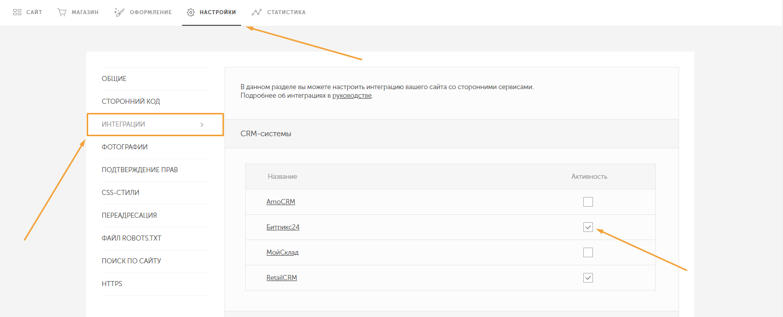Screen dimensions: 783x317
Task: Select Общие in the settings sidebar
Action: (x=114, y=79)
